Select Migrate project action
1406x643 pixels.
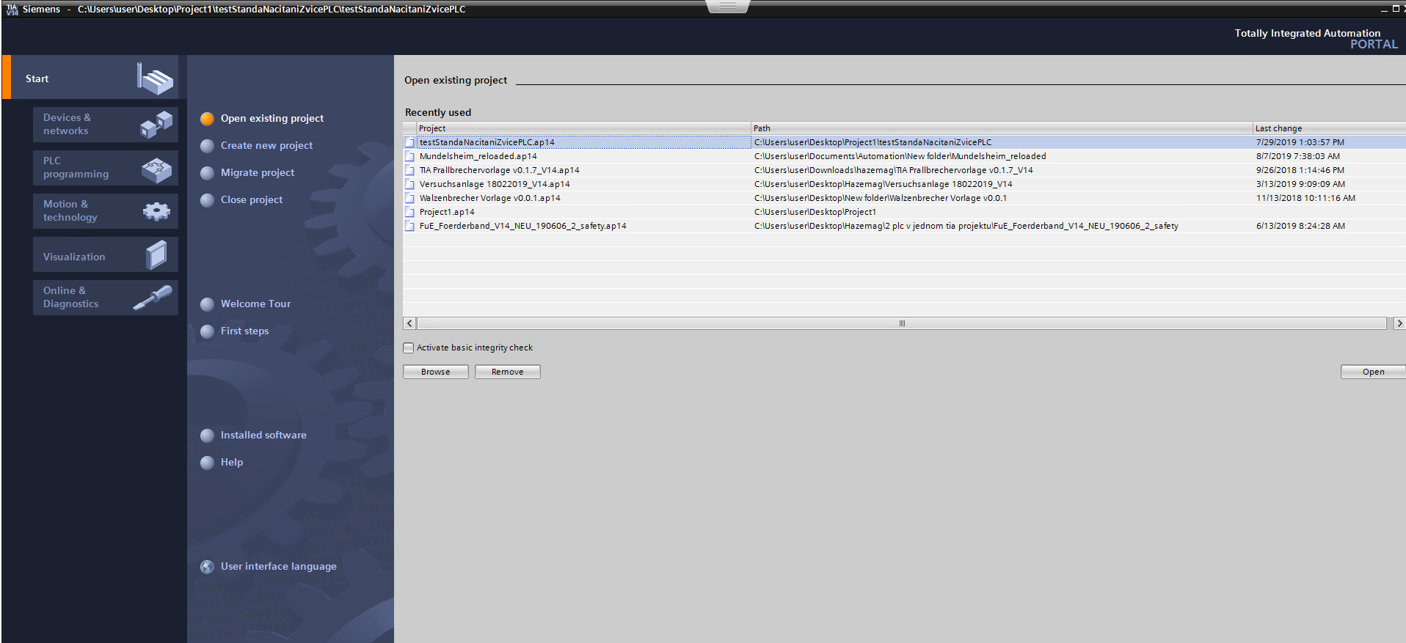coord(258,173)
